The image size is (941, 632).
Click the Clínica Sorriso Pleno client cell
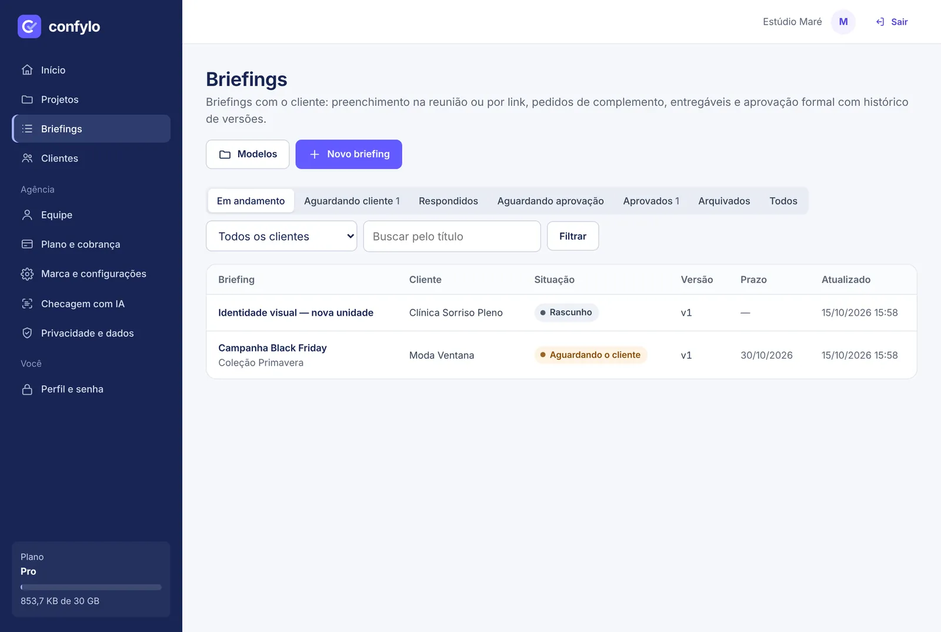pyautogui.click(x=456, y=313)
